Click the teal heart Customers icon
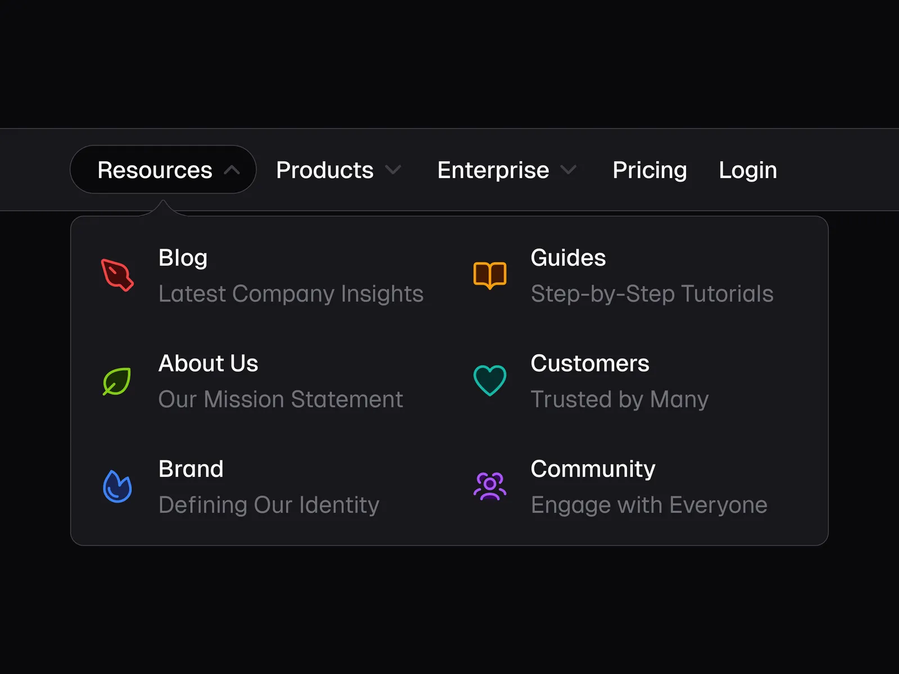Viewport: 899px width, 674px height. 490,380
